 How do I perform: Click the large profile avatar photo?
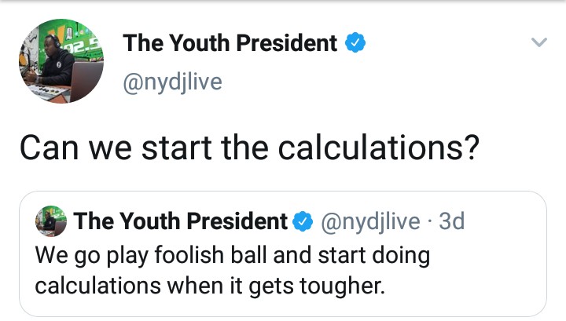click(x=61, y=61)
